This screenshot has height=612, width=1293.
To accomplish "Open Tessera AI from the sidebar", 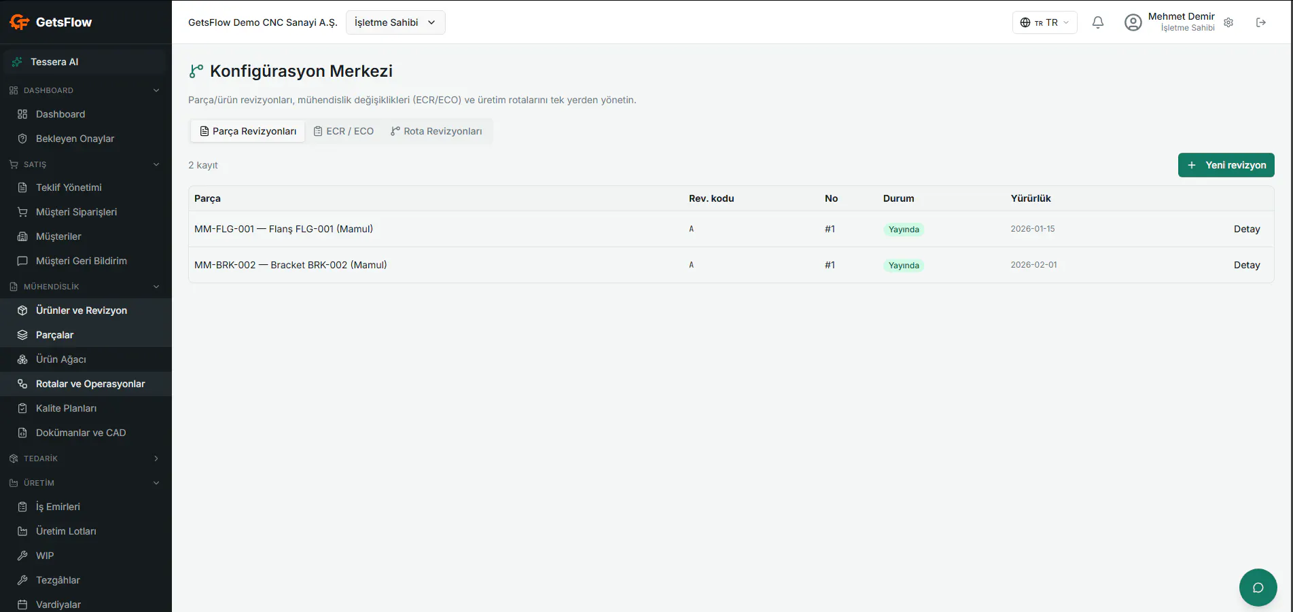I will 85,62.
